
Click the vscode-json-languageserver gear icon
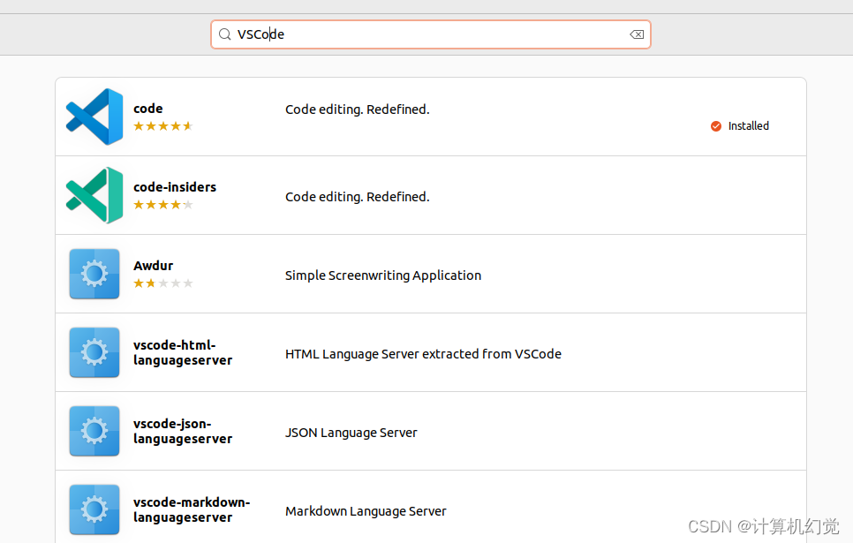point(94,431)
